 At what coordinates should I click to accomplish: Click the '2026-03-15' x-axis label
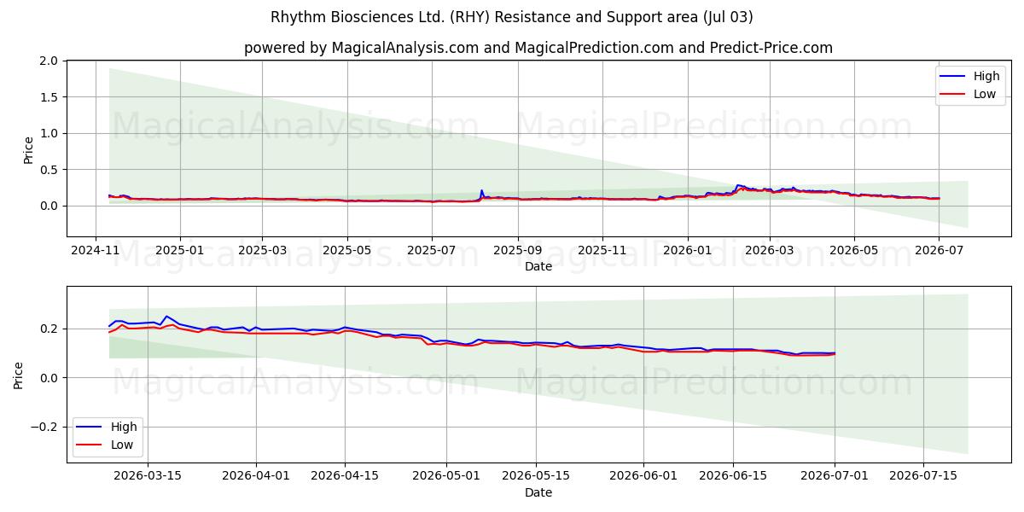click(x=148, y=476)
